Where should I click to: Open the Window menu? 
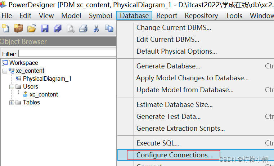[262, 16]
